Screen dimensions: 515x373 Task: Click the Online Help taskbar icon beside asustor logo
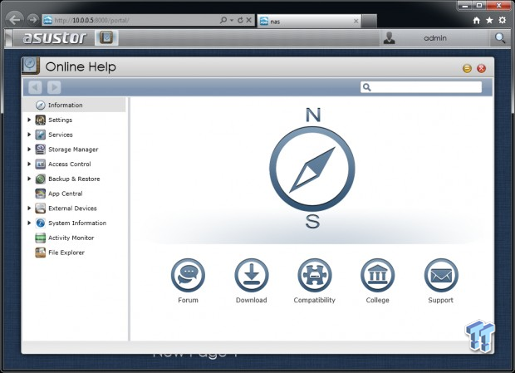point(106,37)
